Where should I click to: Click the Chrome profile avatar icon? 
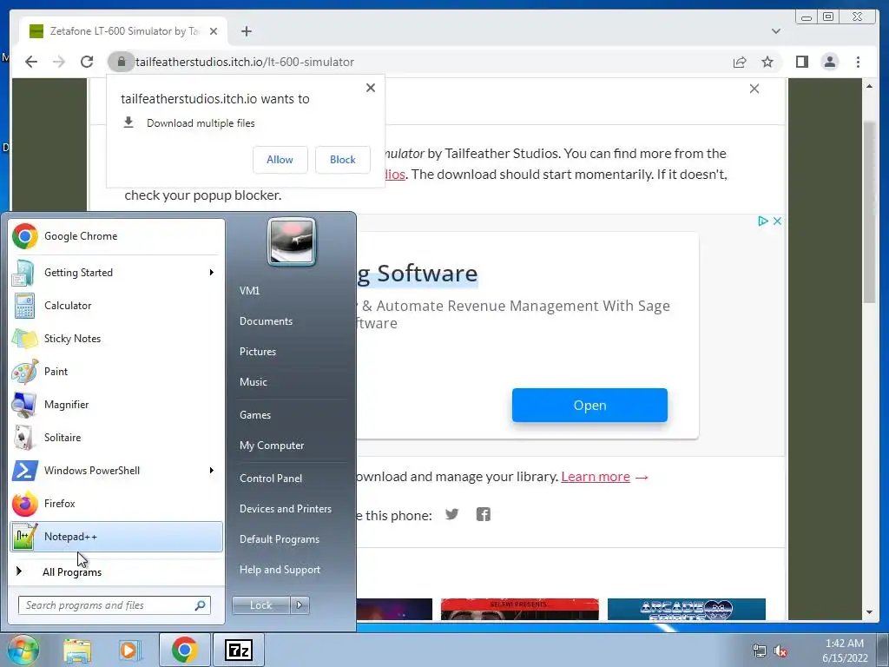[829, 62]
